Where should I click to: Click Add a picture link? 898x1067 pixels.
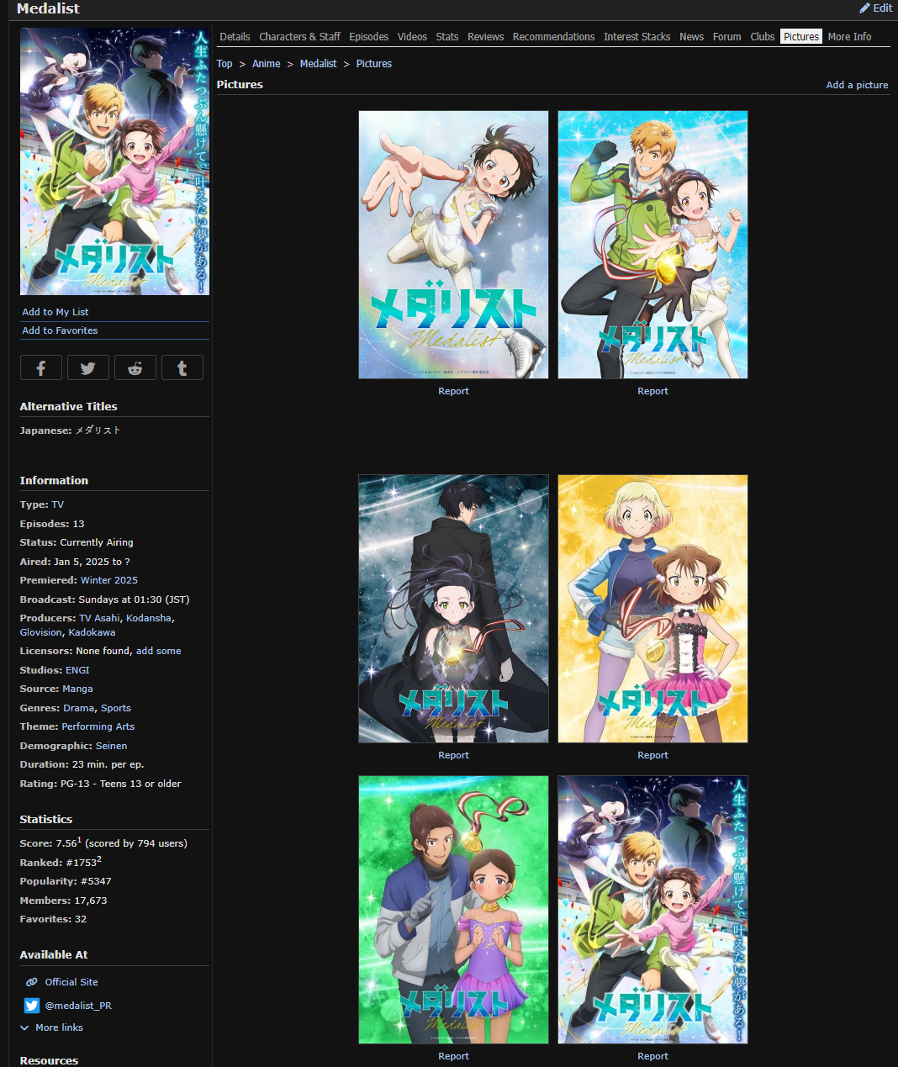coord(857,85)
